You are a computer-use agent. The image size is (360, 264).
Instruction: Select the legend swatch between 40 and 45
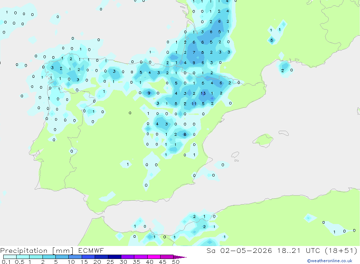(154, 257)
